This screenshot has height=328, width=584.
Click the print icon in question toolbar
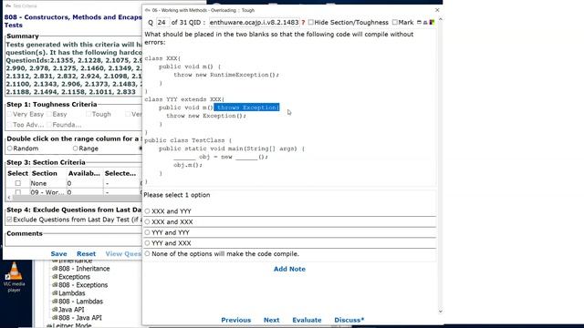425,22
